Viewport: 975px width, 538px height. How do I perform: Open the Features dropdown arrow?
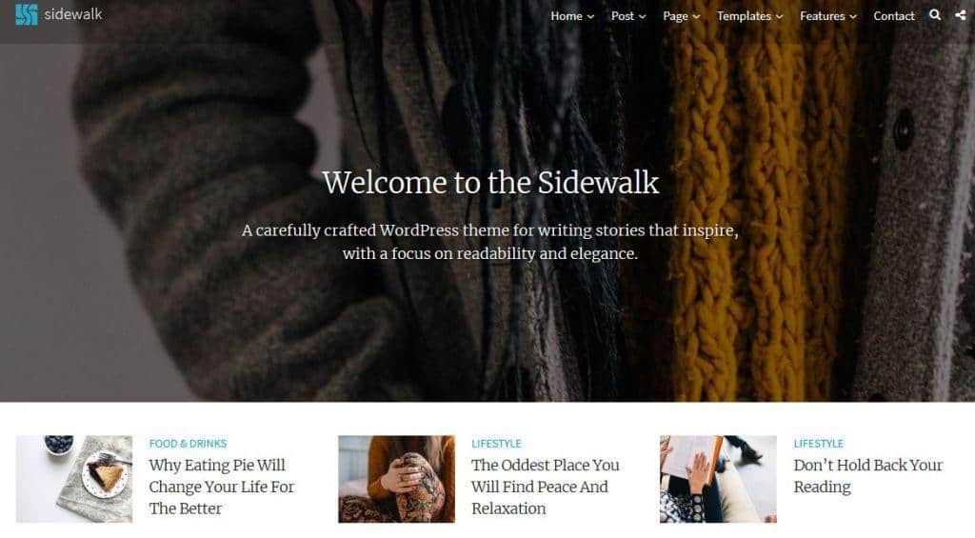point(853,17)
